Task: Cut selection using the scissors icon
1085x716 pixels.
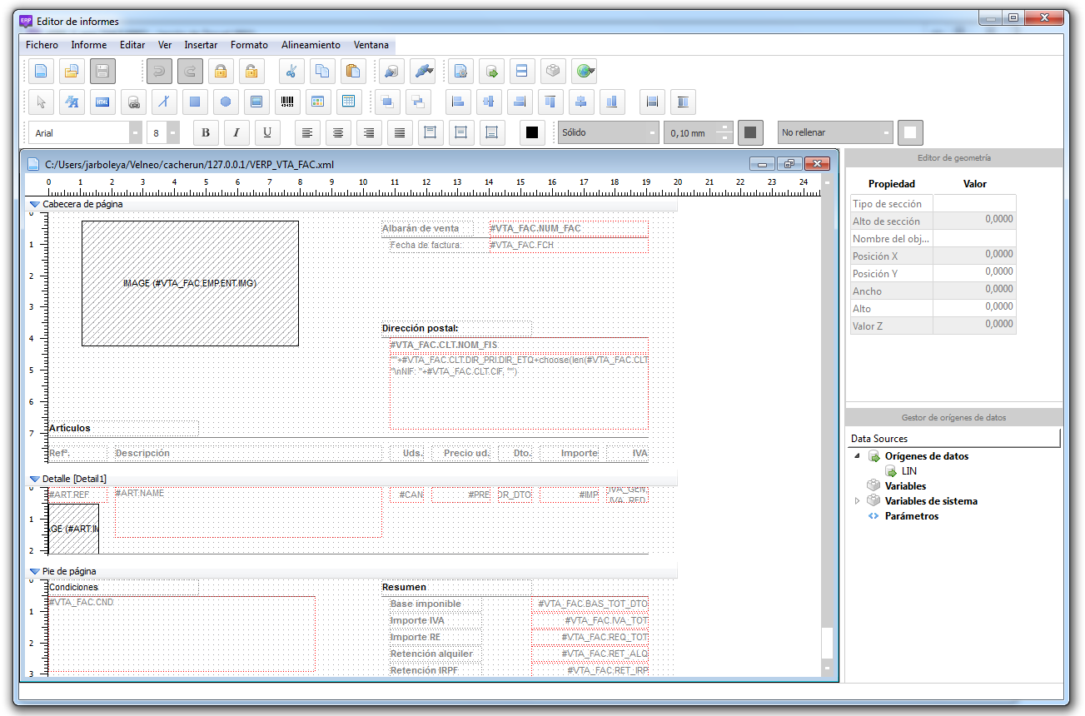Action: (x=291, y=71)
